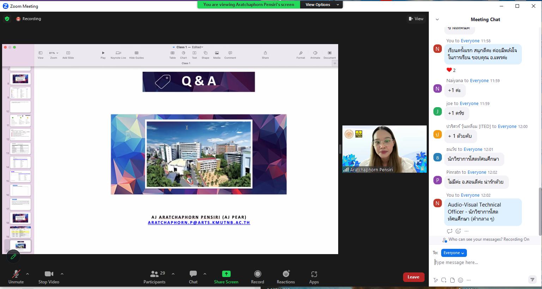The image size is (542, 289).
Task: Click Keynote Live icon in shared screen
Action: click(x=118, y=55)
